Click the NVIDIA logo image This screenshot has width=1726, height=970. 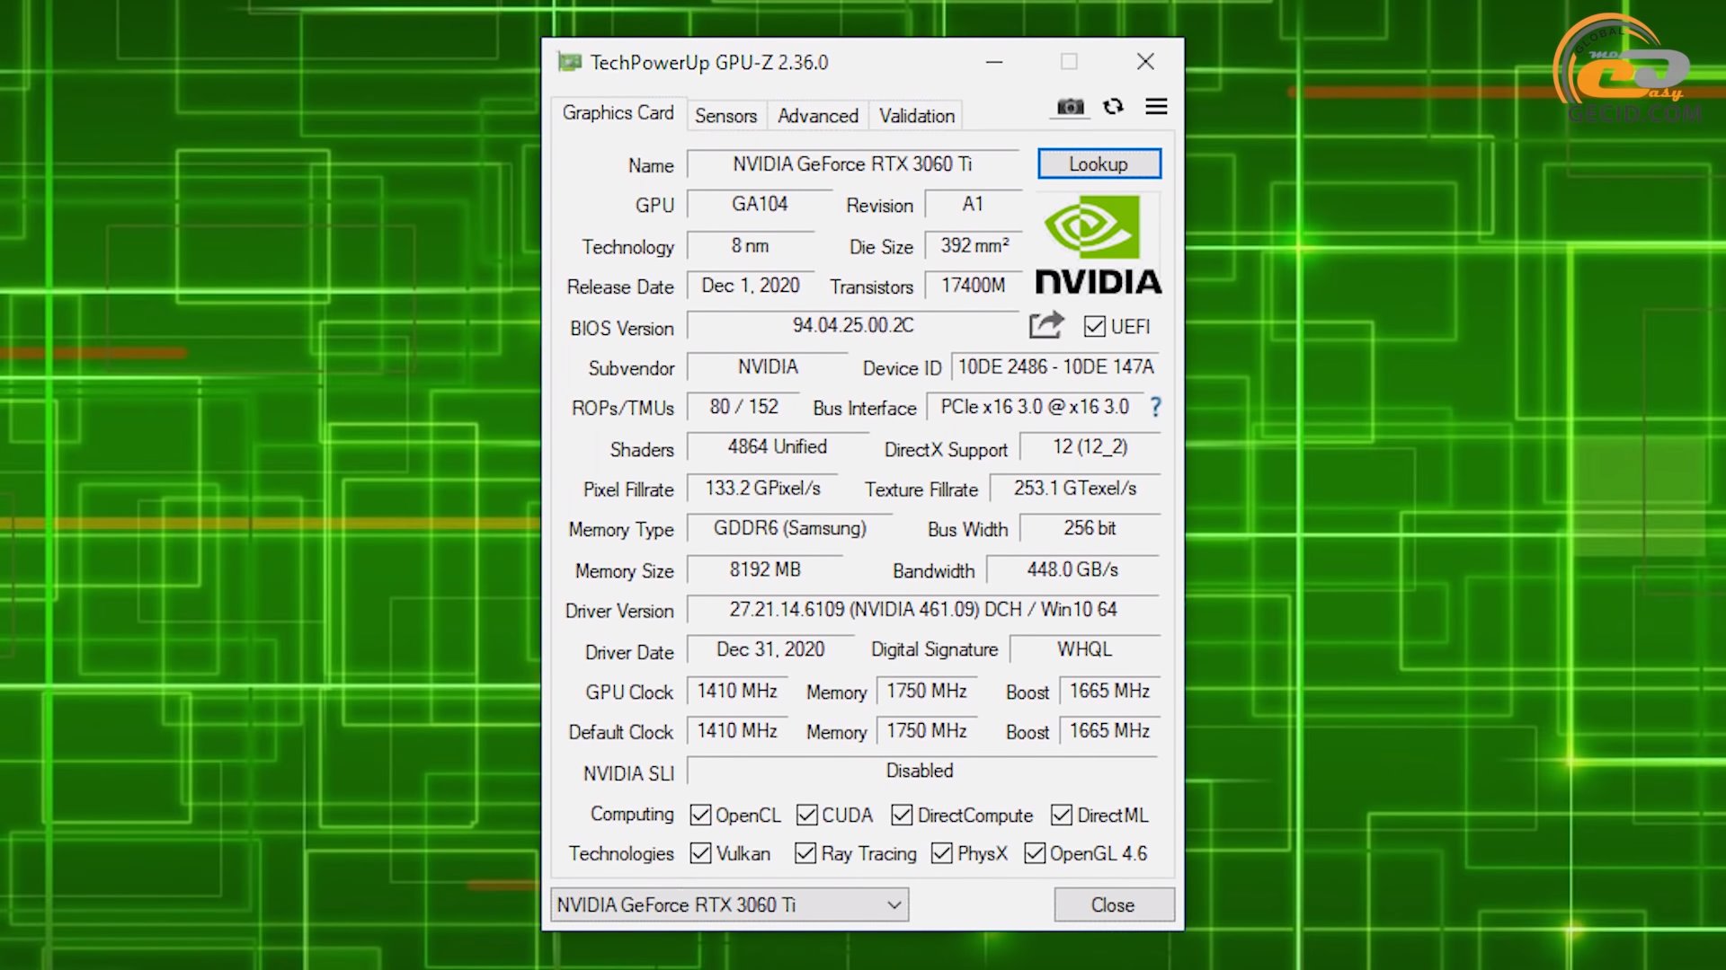pos(1099,244)
